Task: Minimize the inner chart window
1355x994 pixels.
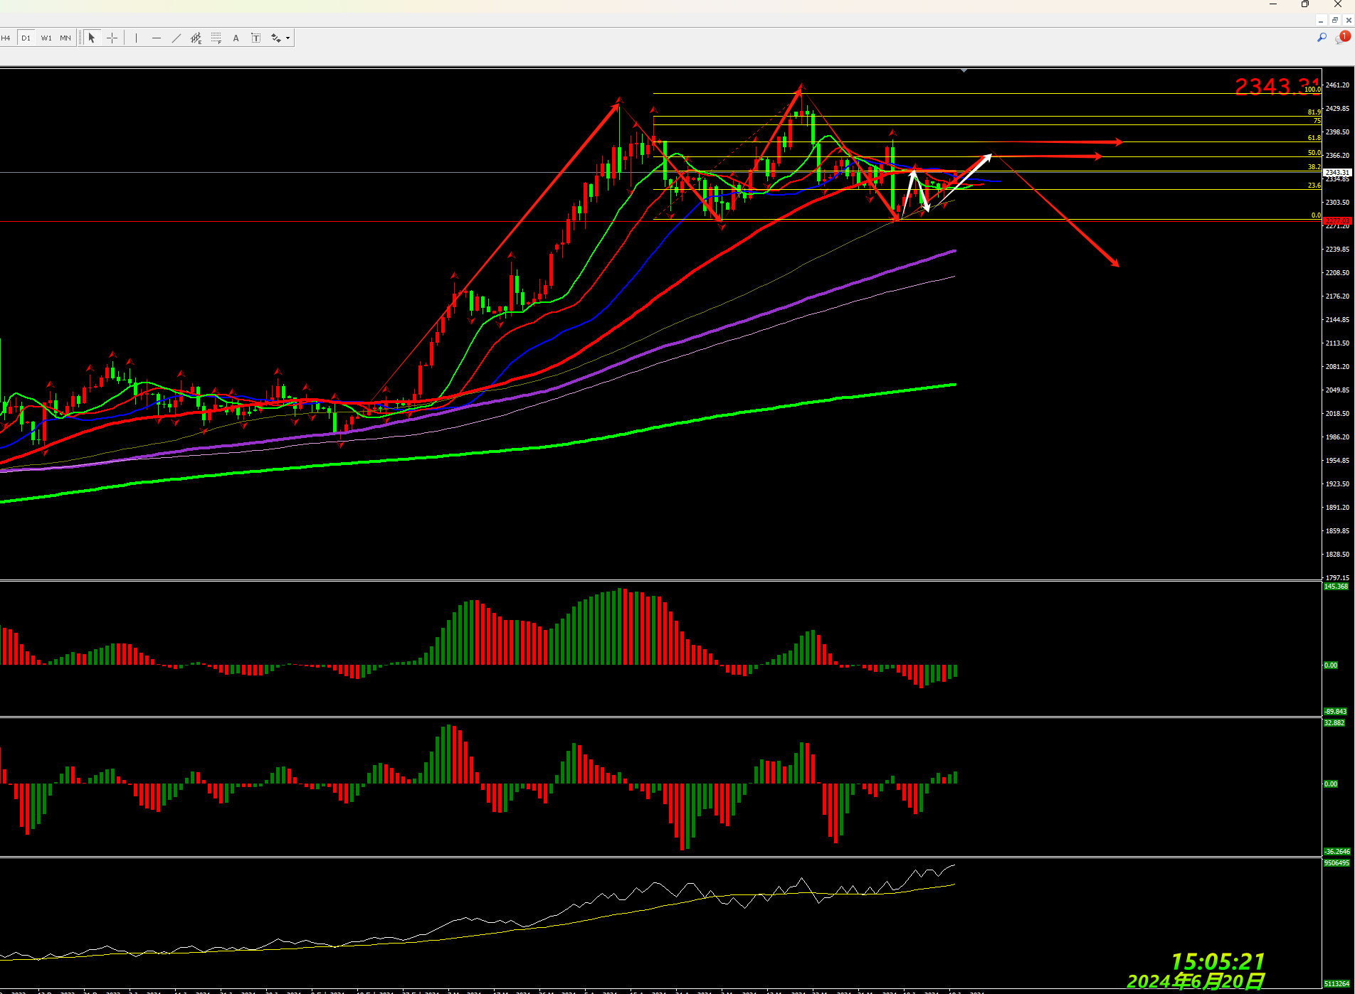Action: click(1321, 21)
